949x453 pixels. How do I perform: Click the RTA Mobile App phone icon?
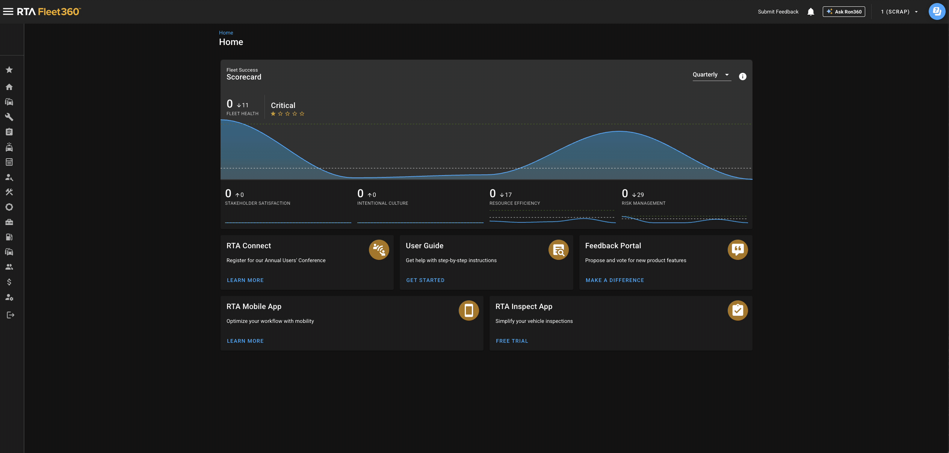coord(469,310)
